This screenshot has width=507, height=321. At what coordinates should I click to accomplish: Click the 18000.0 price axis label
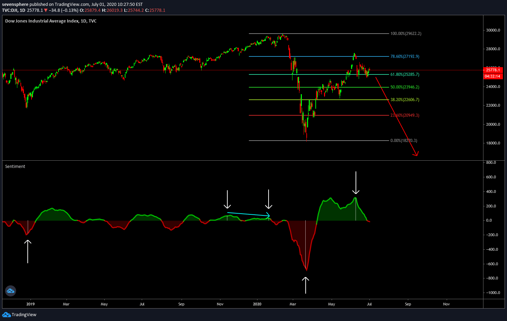click(x=493, y=143)
